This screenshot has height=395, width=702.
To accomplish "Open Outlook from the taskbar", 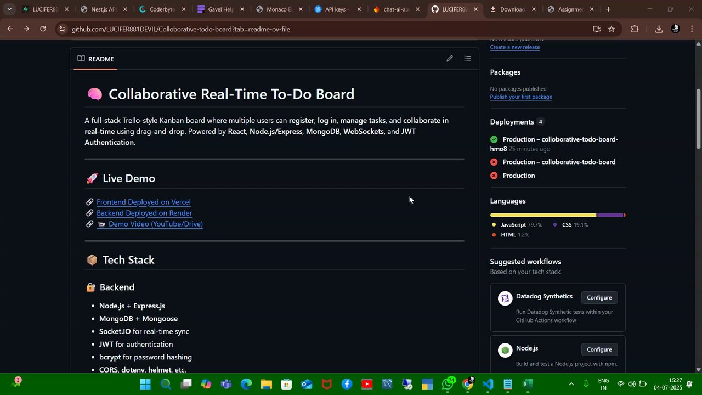I will coord(307,384).
